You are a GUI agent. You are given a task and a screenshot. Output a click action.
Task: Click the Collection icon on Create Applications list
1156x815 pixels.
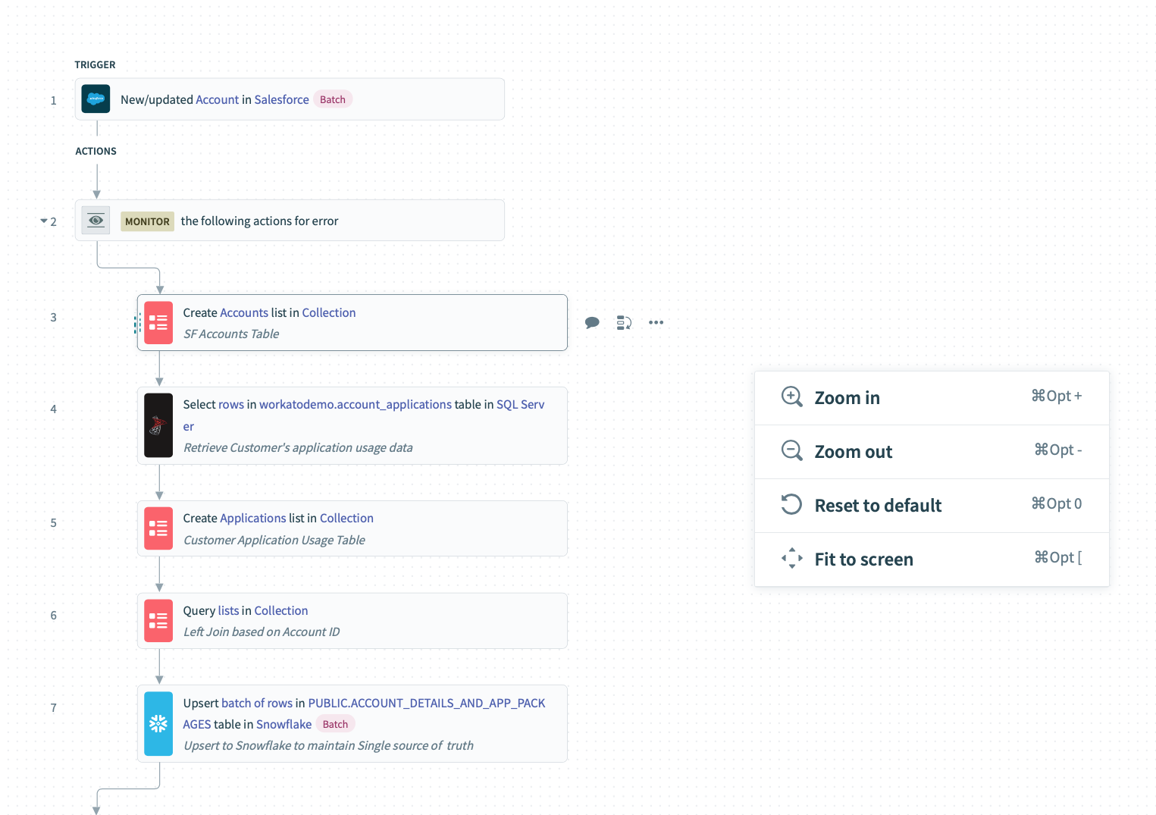(158, 528)
